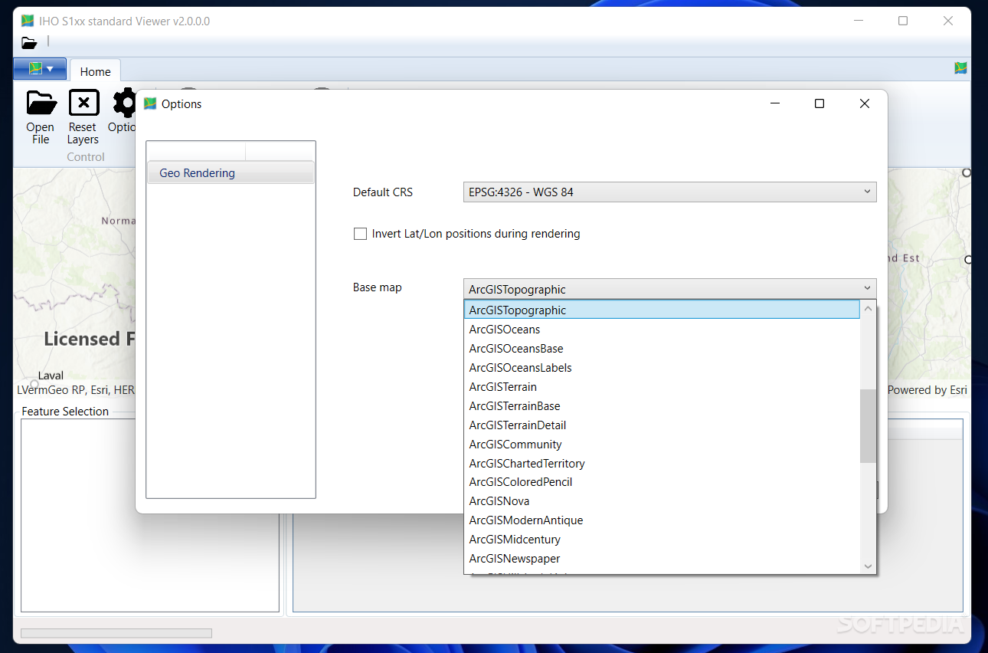Select Geo Rendering in Options list
The width and height of the screenshot is (988, 653).
tap(231, 173)
